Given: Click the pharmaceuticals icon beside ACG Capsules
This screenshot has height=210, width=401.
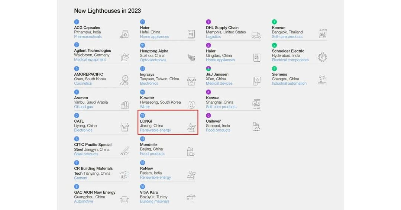Looking at the screenshot, I should coord(124,34).
